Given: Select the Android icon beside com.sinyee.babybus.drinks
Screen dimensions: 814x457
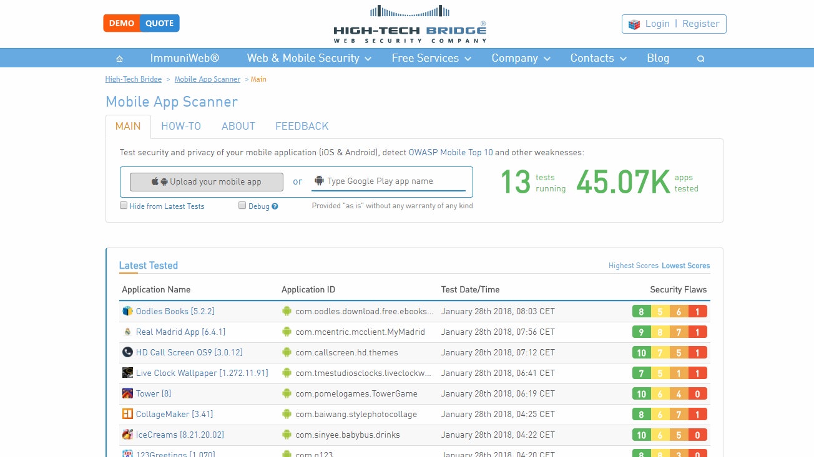Looking at the screenshot, I should (287, 435).
